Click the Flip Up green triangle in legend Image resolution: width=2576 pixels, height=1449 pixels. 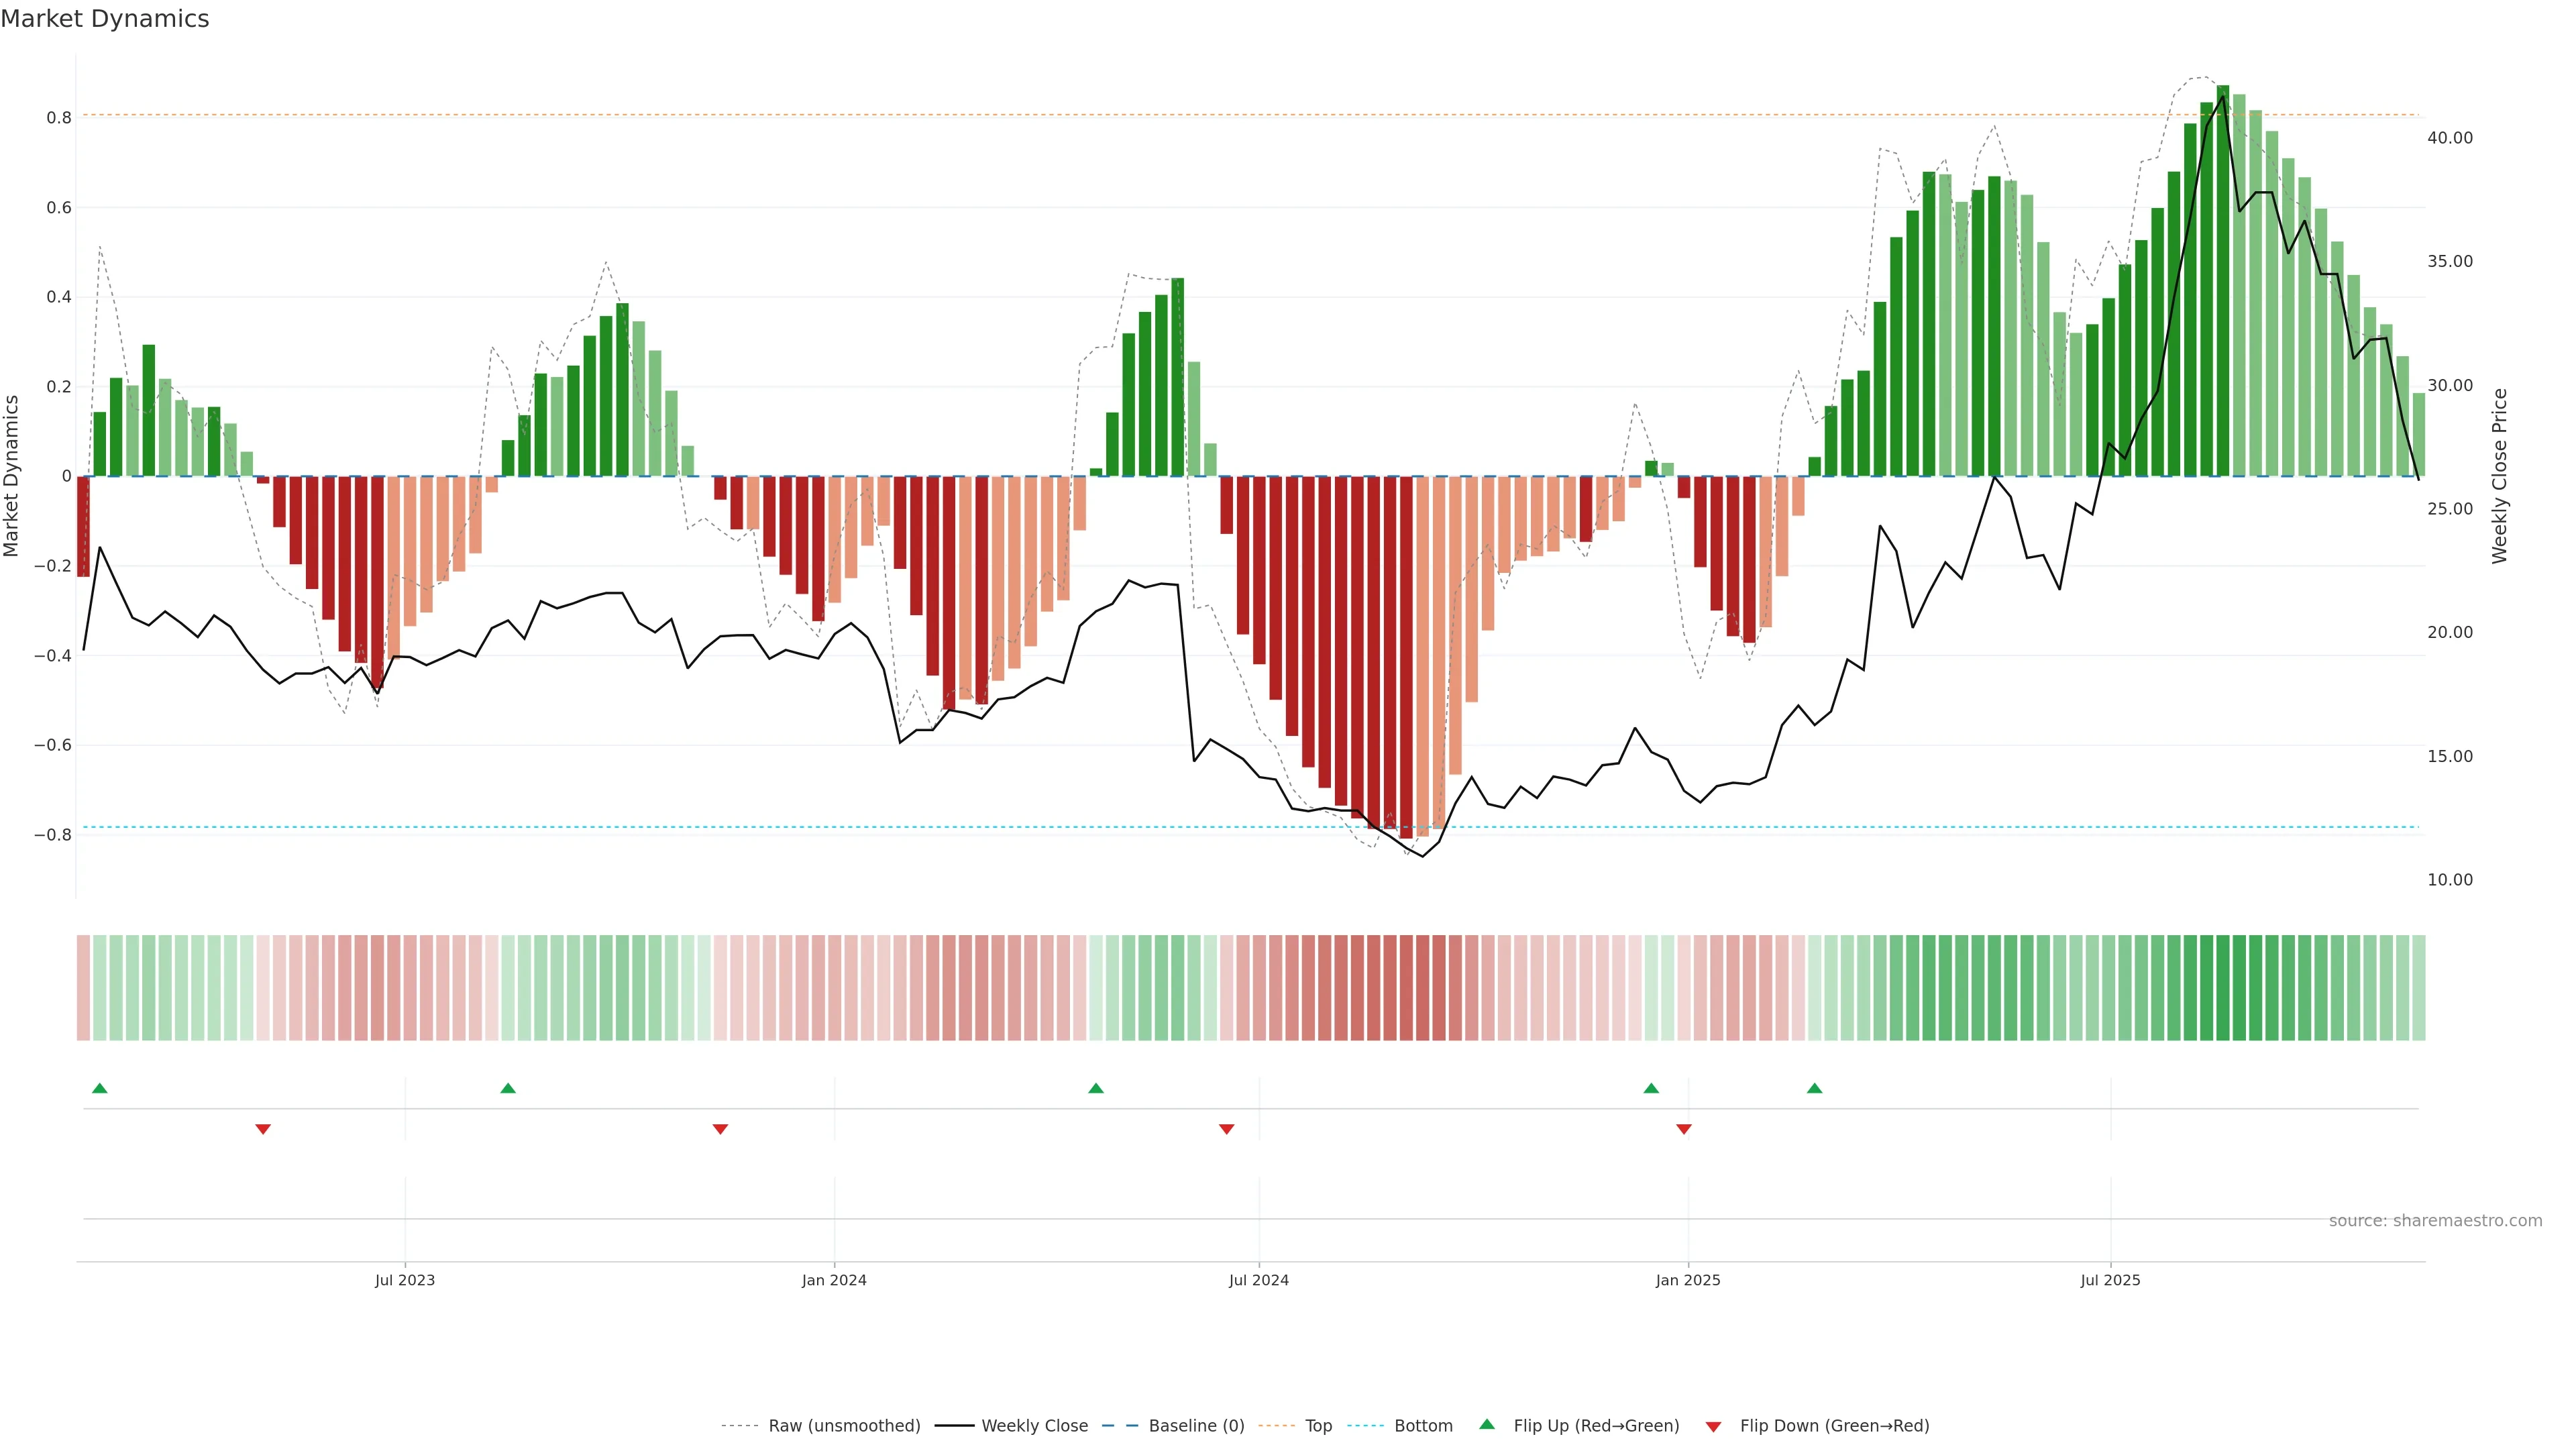pyautogui.click(x=1487, y=1424)
